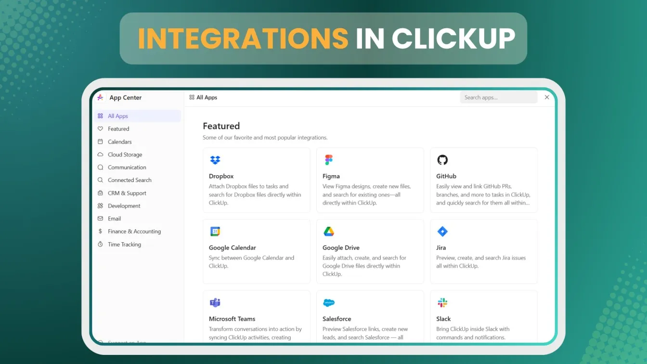647x364 pixels.
Task: Click the Google Calendar logo icon
Action: click(x=215, y=232)
